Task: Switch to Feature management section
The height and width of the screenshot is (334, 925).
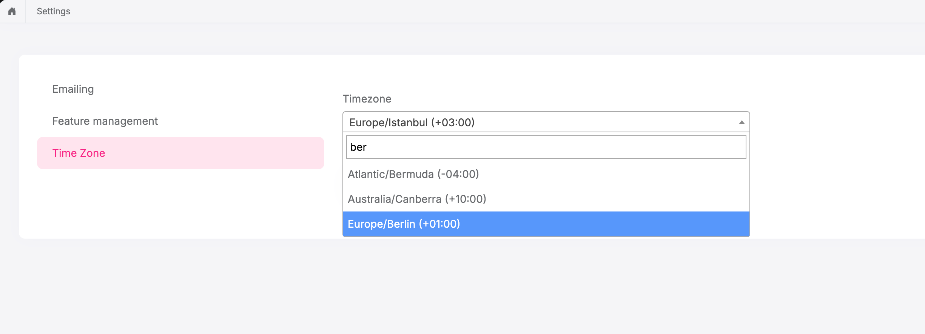Action: point(105,121)
